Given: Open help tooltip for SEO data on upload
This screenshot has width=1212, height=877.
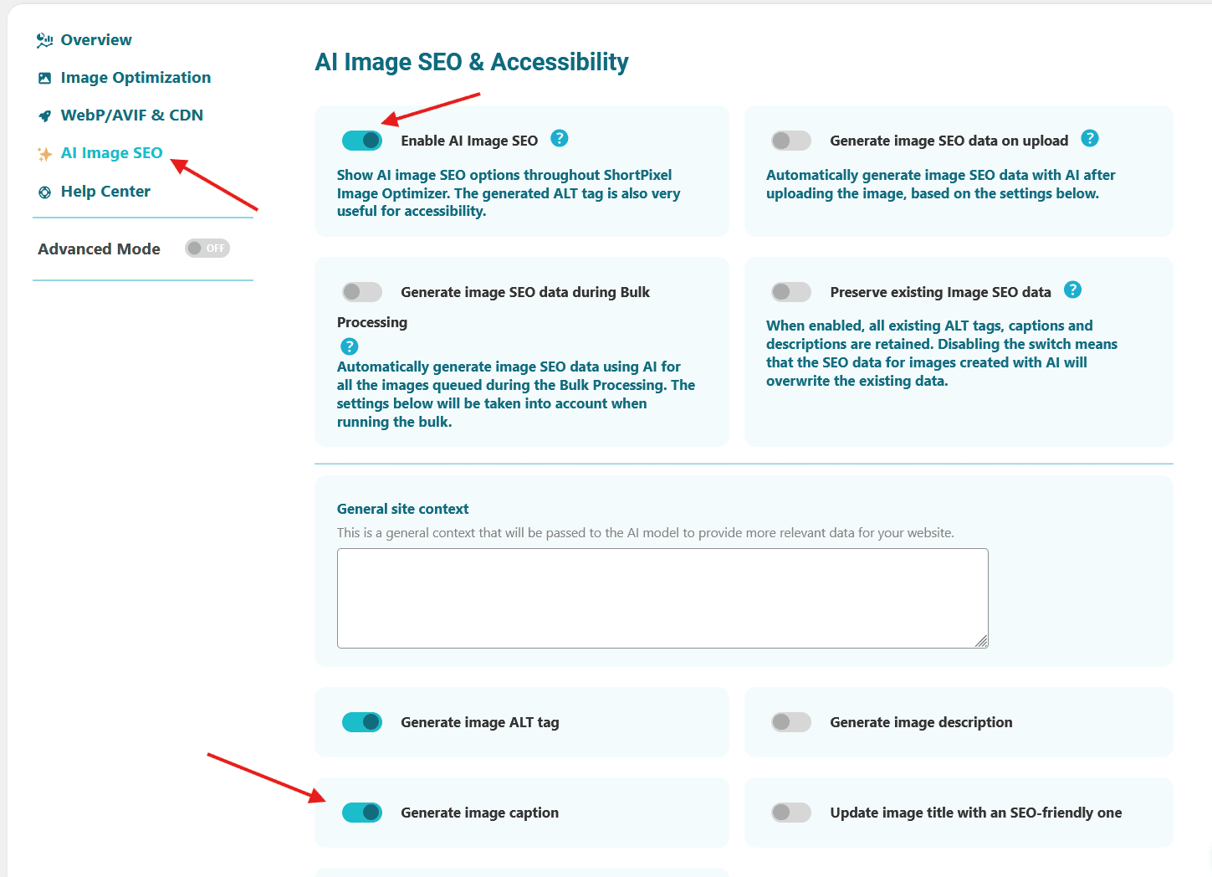Looking at the screenshot, I should 1089,139.
